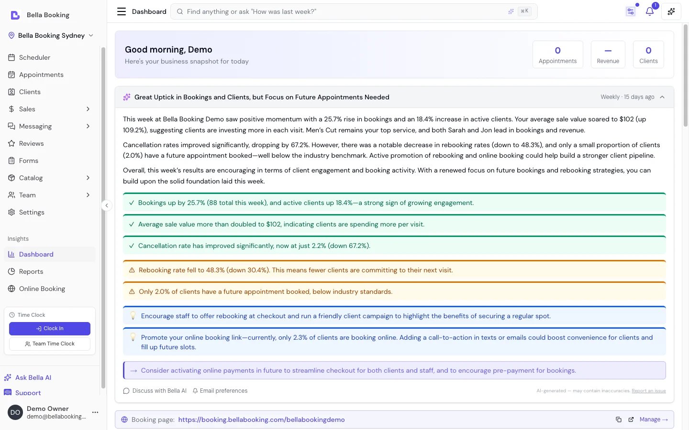Click the AI sparkle button top right
The width and height of the screenshot is (689, 430).
click(671, 11)
